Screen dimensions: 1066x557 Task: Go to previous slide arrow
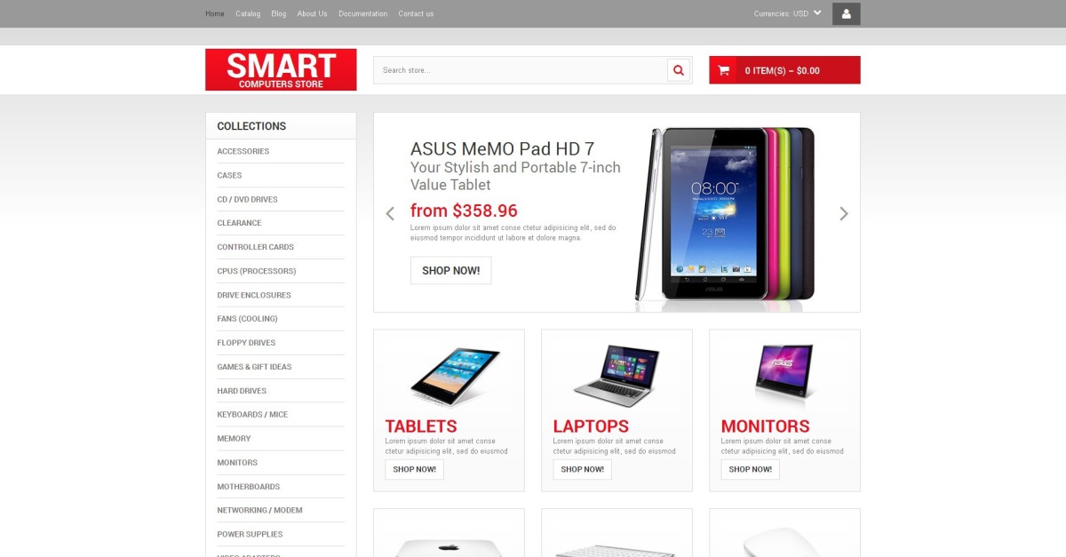389,213
